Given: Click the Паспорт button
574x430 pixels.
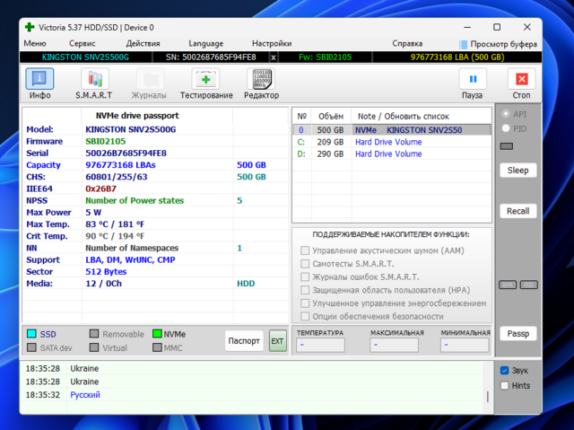Looking at the screenshot, I should pyautogui.click(x=244, y=341).
